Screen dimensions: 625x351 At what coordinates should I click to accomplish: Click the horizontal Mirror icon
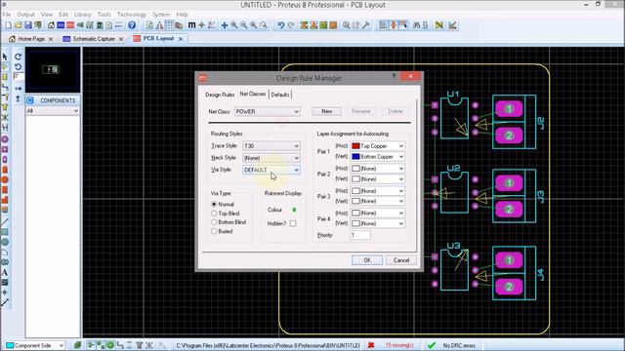click(x=18, y=89)
